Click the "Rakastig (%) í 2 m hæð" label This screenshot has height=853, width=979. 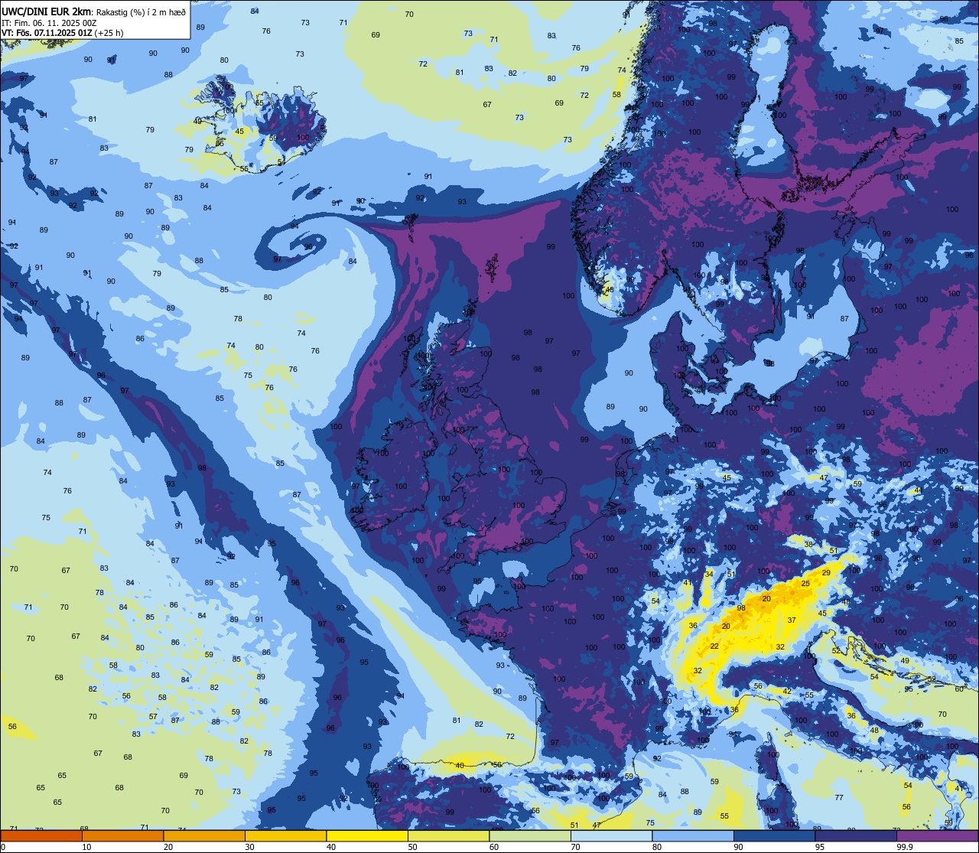point(141,11)
